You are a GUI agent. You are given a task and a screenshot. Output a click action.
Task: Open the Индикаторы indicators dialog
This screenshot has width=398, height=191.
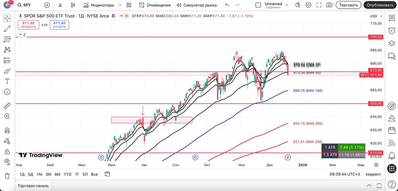(x=99, y=5)
